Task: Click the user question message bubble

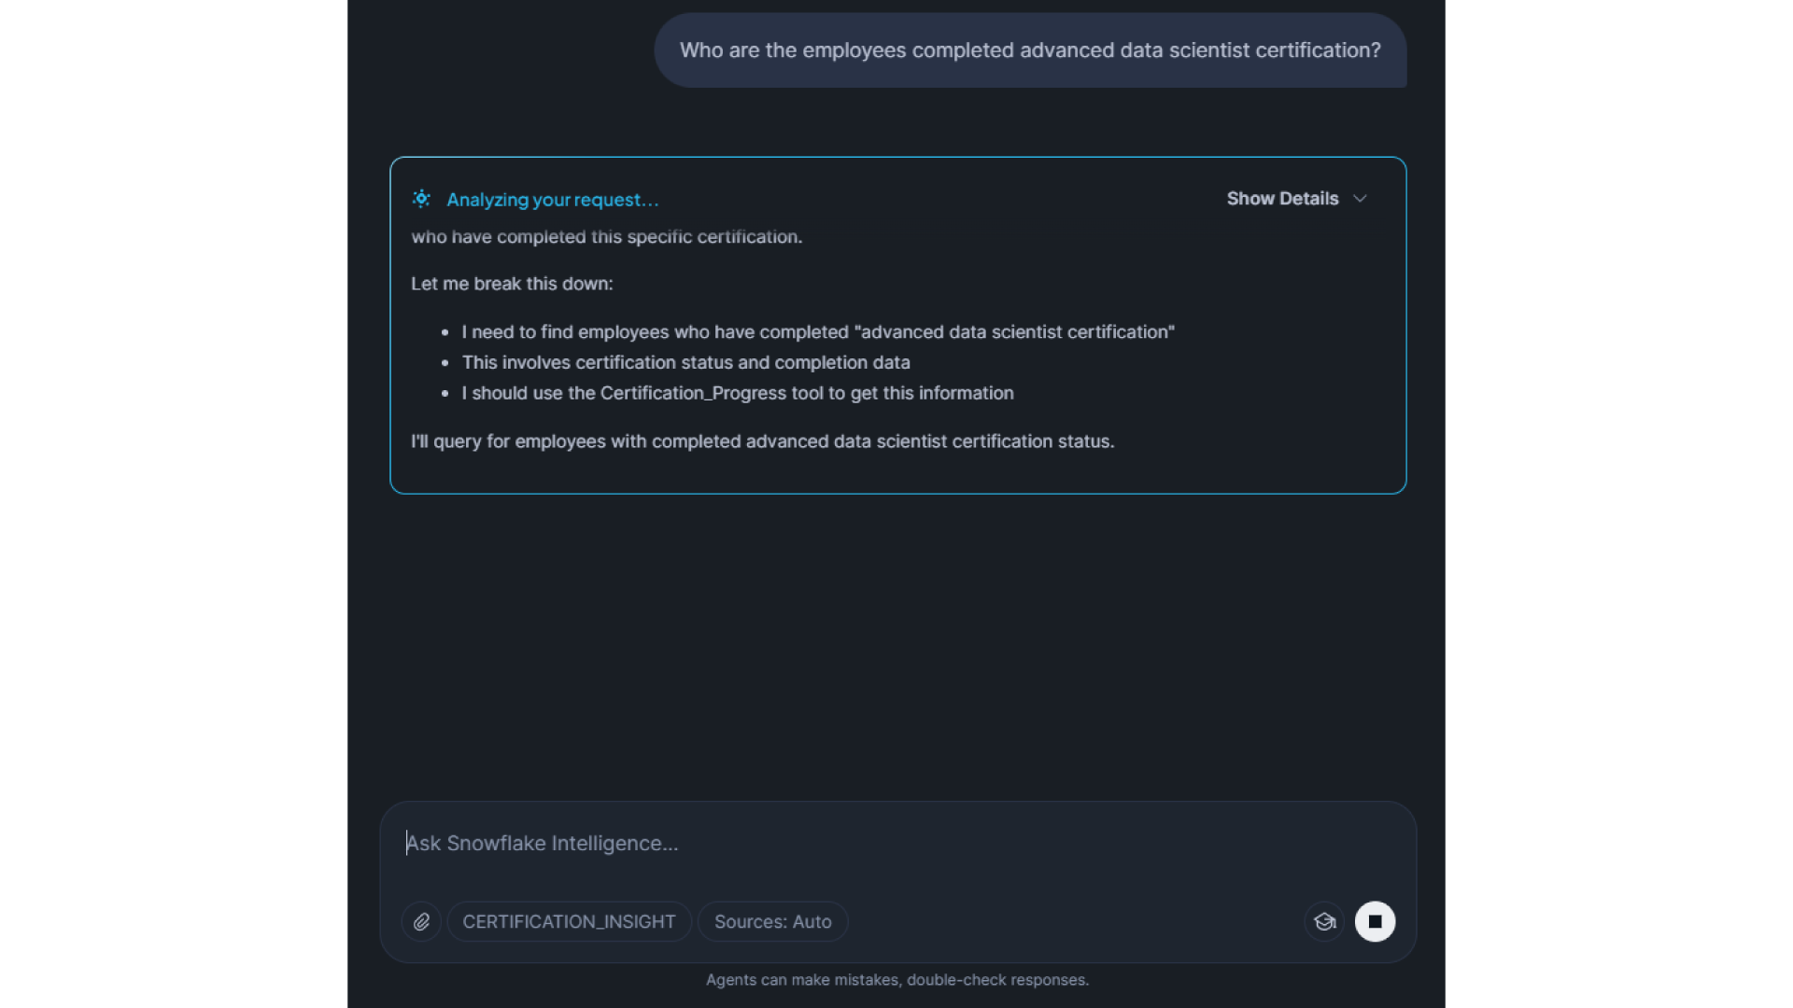Action: coord(1029,50)
